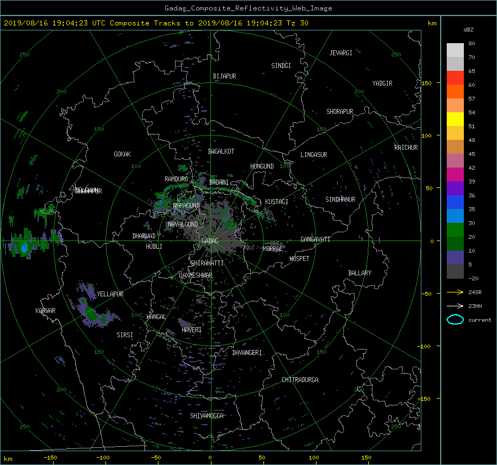This screenshot has width=497, height=465.
Task: Click the CHITRADURGA city label
Action: pyautogui.click(x=300, y=380)
